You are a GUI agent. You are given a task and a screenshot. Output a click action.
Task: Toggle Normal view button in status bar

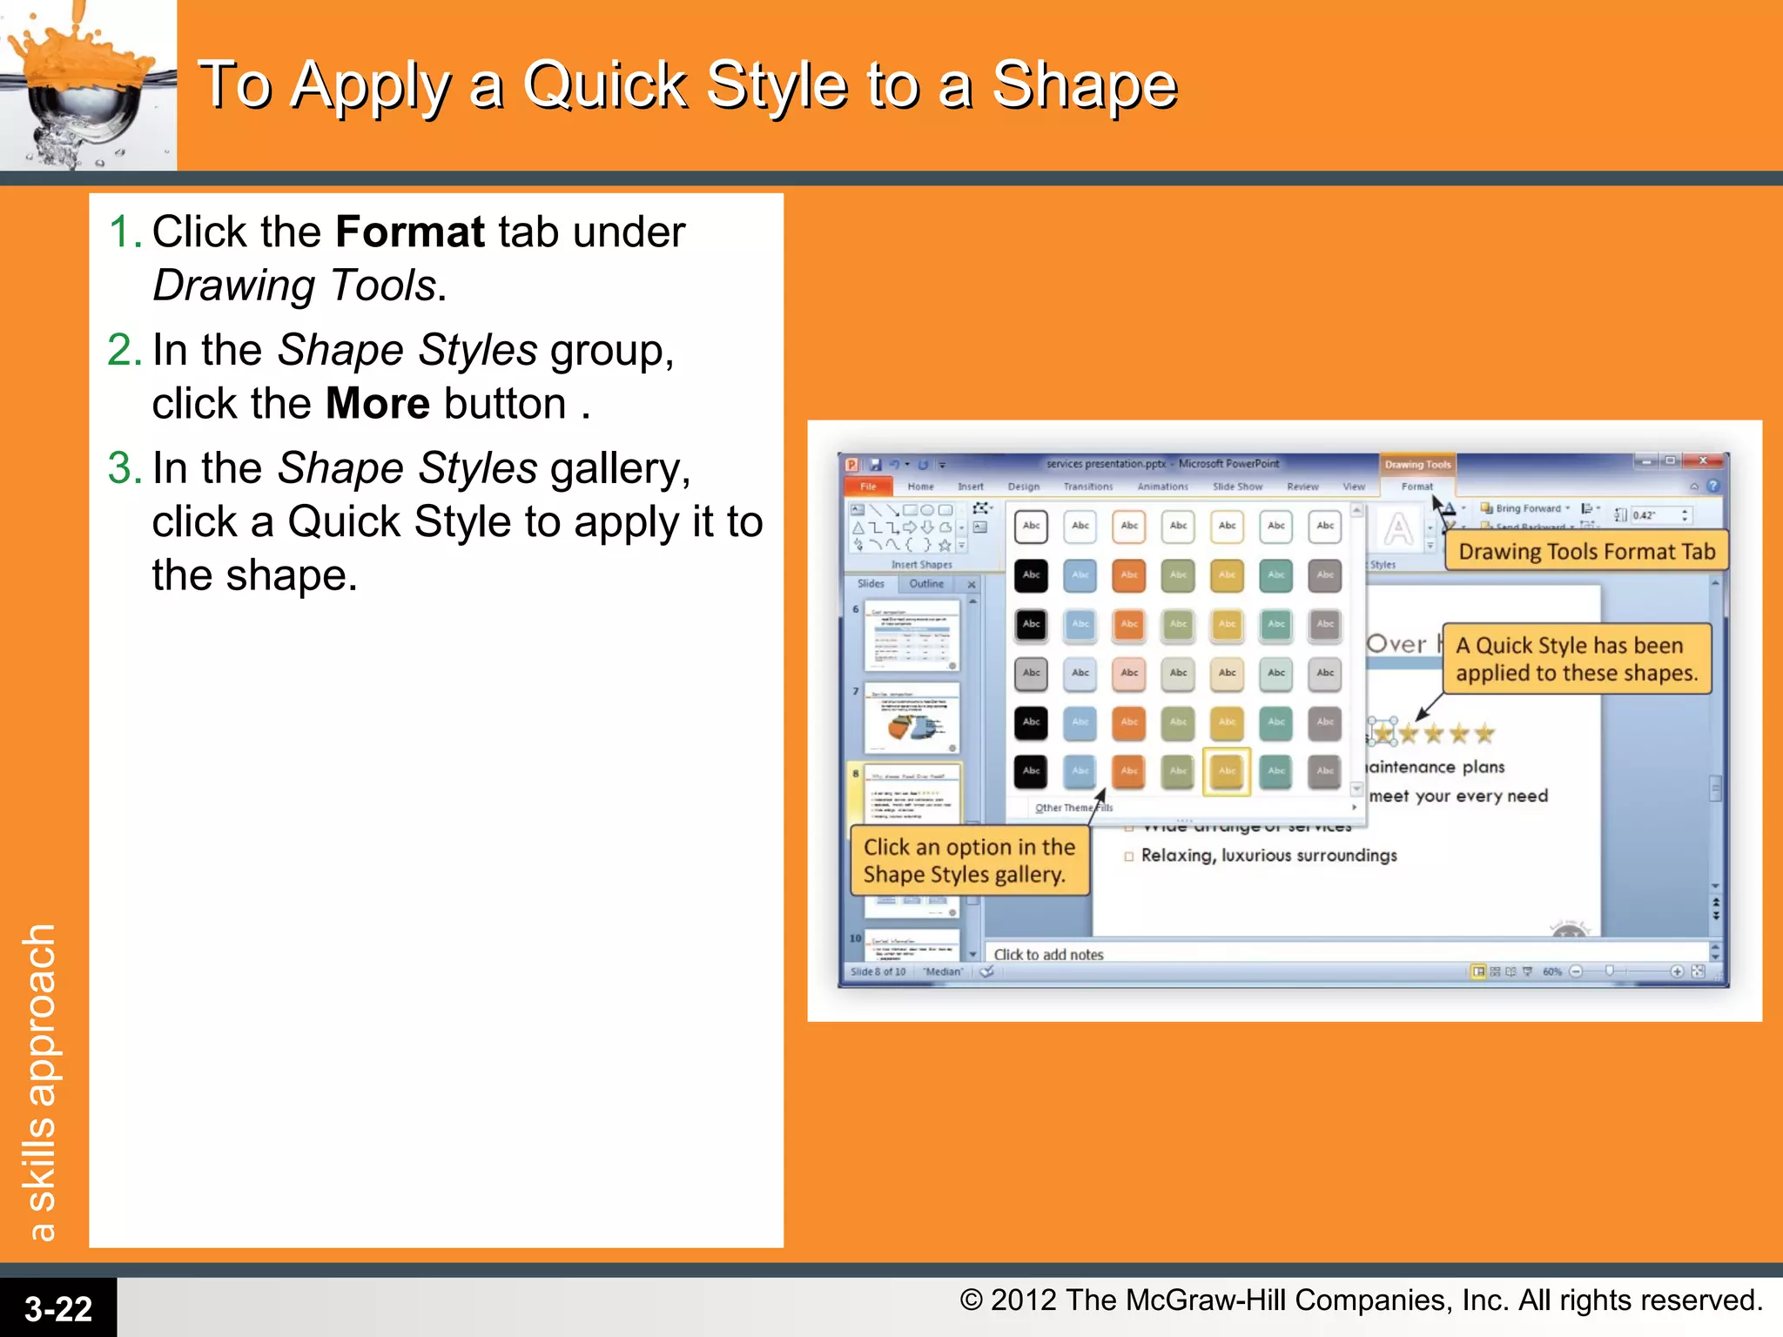[1478, 971]
